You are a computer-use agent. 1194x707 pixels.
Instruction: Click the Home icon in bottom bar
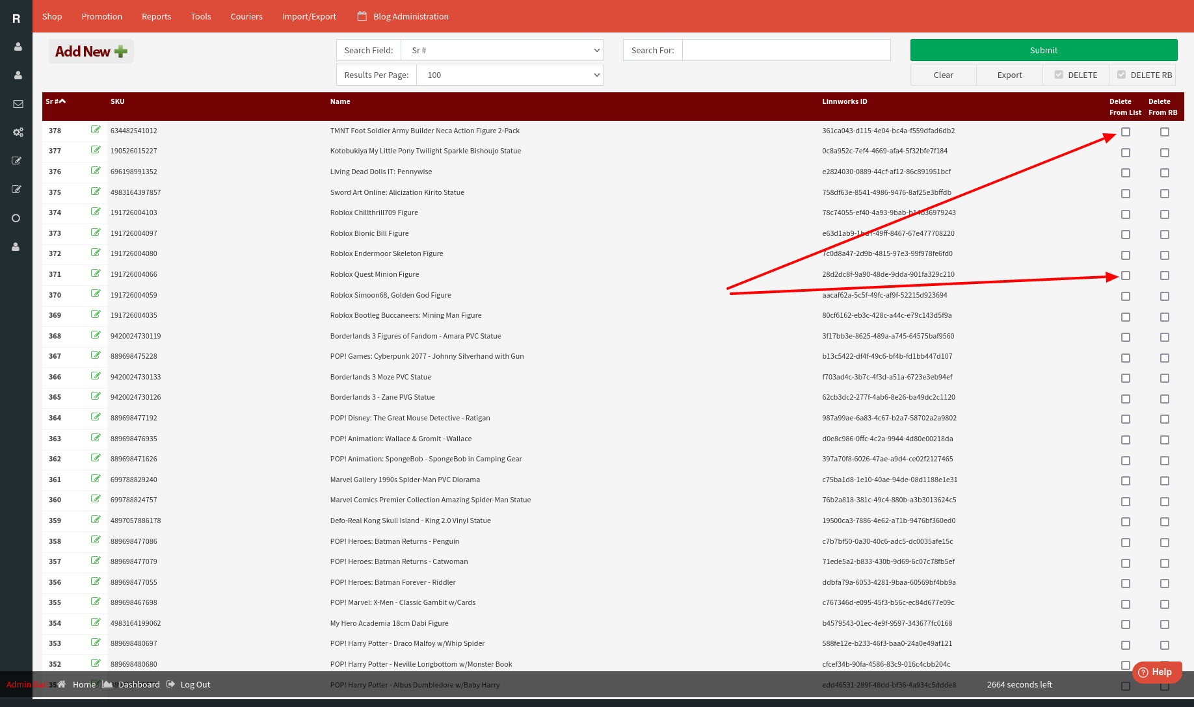62,684
